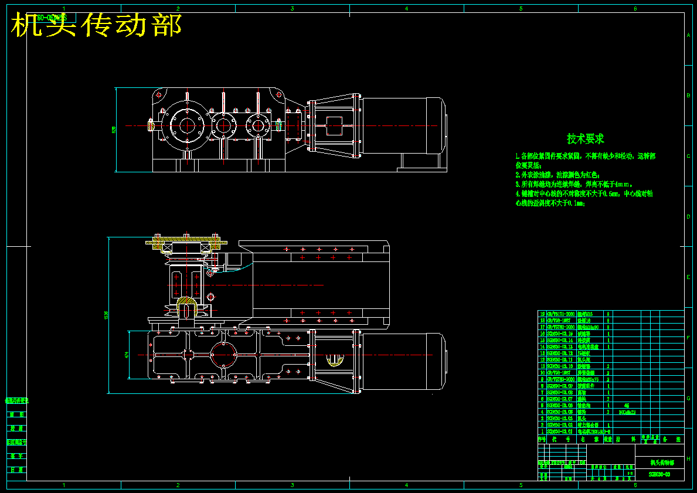Click the 1536 vertical dimension label

(106, 315)
